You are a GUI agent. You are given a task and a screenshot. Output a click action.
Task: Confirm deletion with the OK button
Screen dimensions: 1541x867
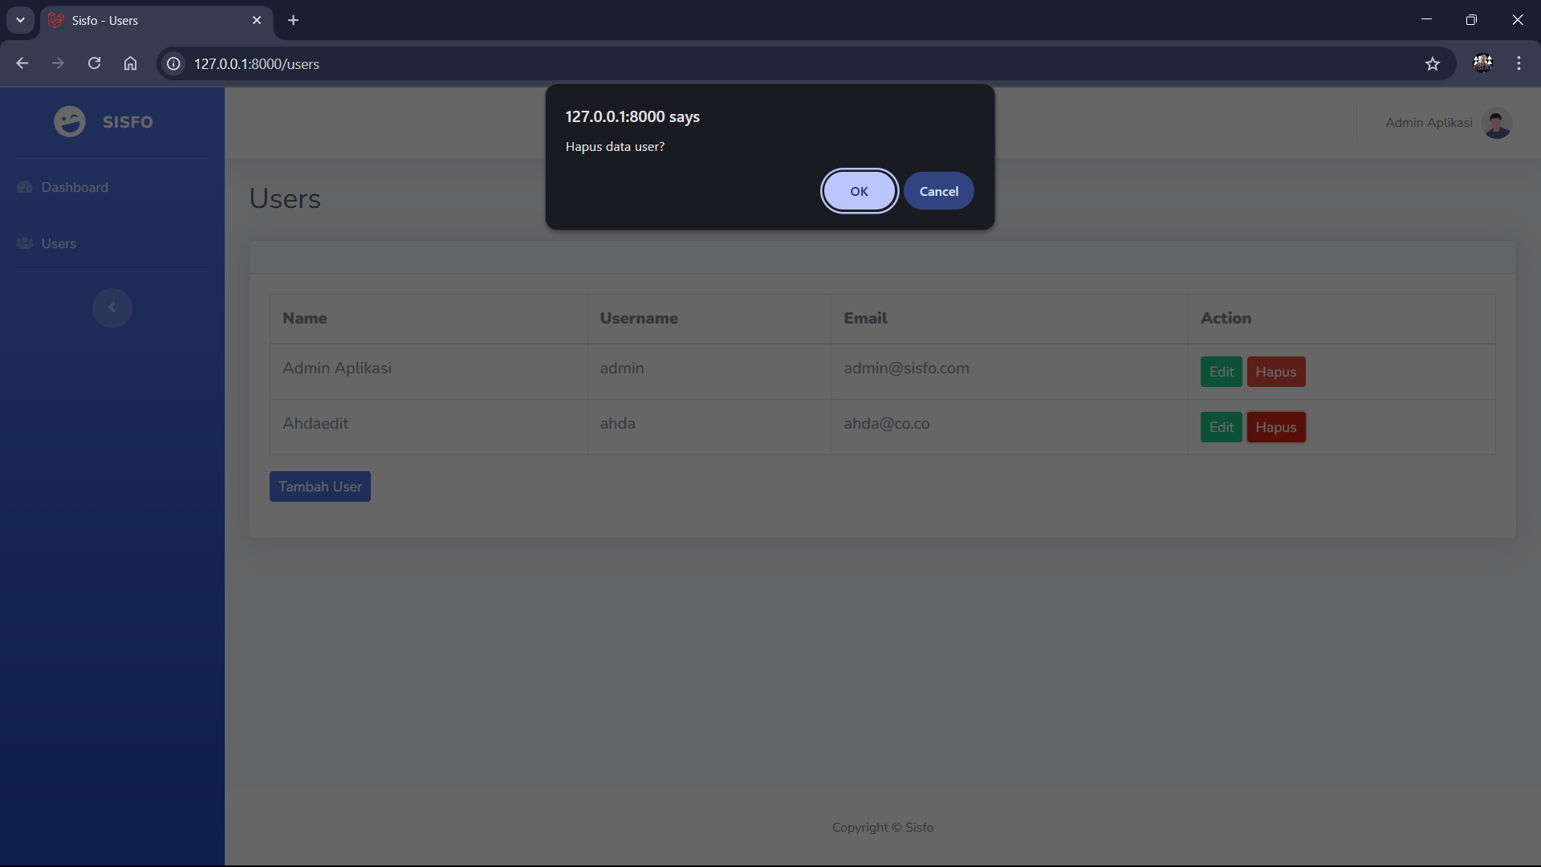[x=859, y=191]
